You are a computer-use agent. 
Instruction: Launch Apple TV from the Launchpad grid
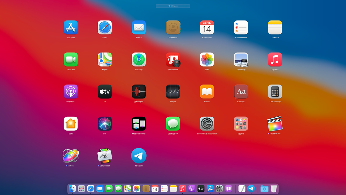[x=105, y=91]
